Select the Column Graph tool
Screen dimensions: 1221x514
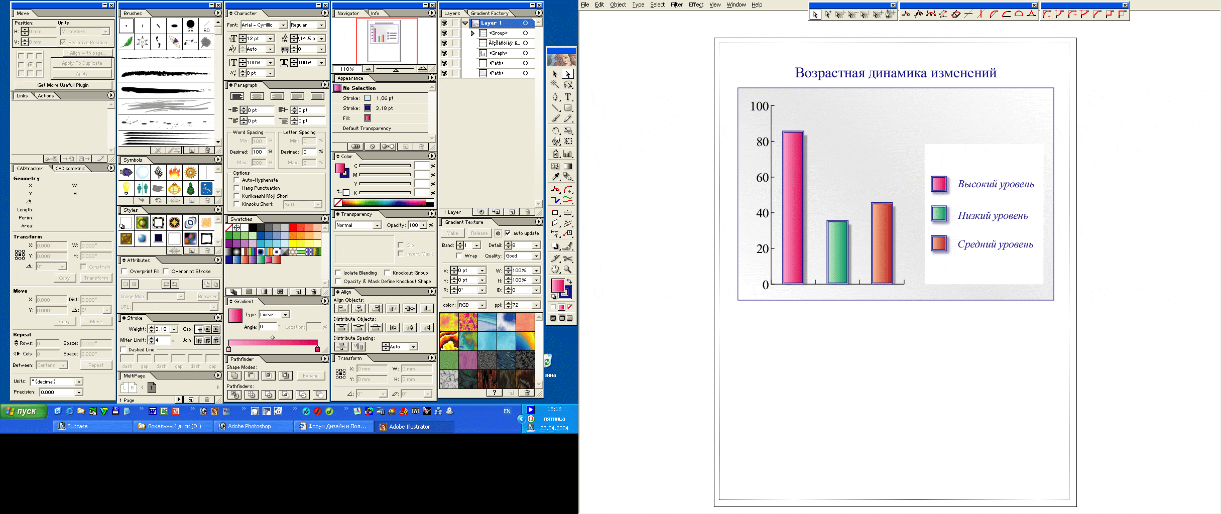click(568, 154)
